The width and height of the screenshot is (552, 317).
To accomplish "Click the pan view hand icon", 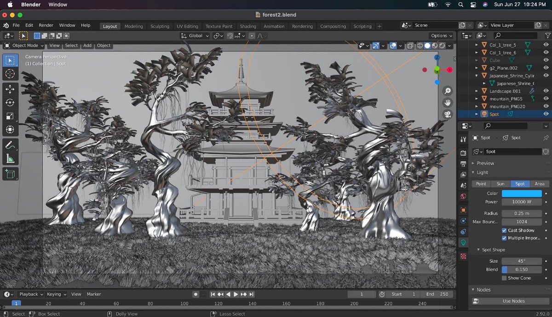I will click(447, 103).
